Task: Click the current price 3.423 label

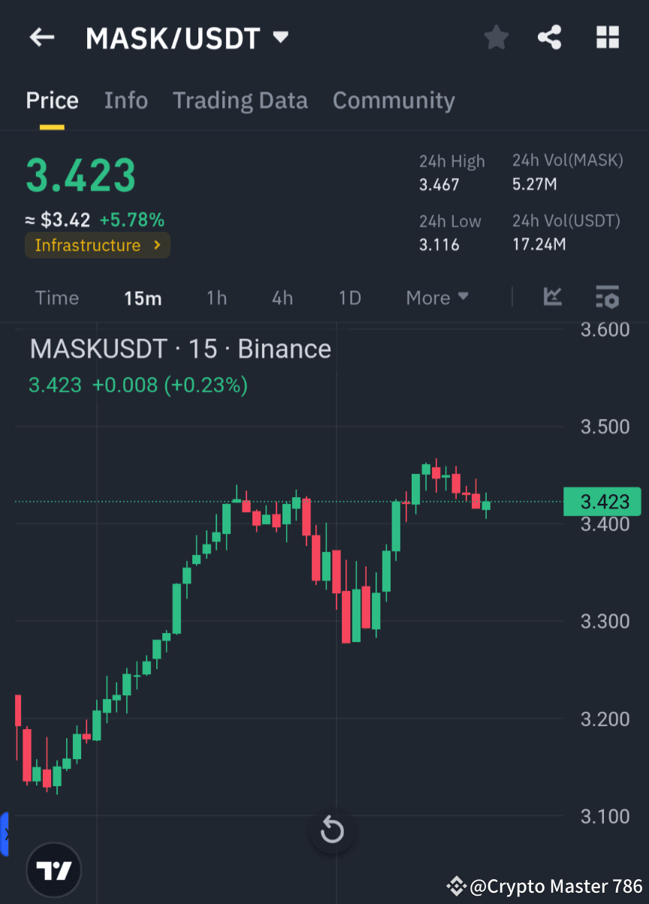Action: 80,175
